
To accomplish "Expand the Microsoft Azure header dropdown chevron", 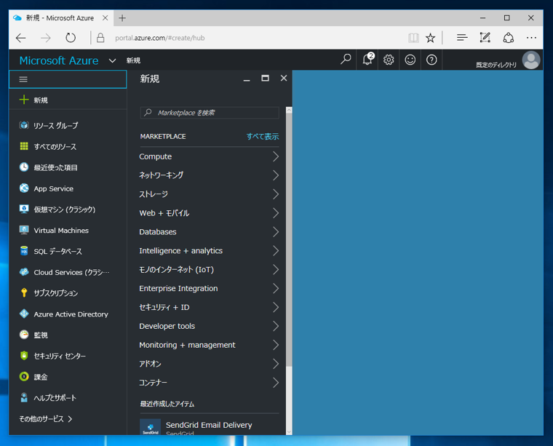I will click(112, 60).
